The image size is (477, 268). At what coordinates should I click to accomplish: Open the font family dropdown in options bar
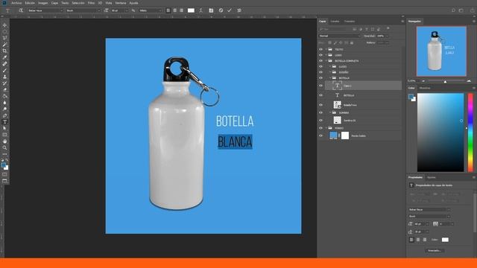(x=45, y=10)
